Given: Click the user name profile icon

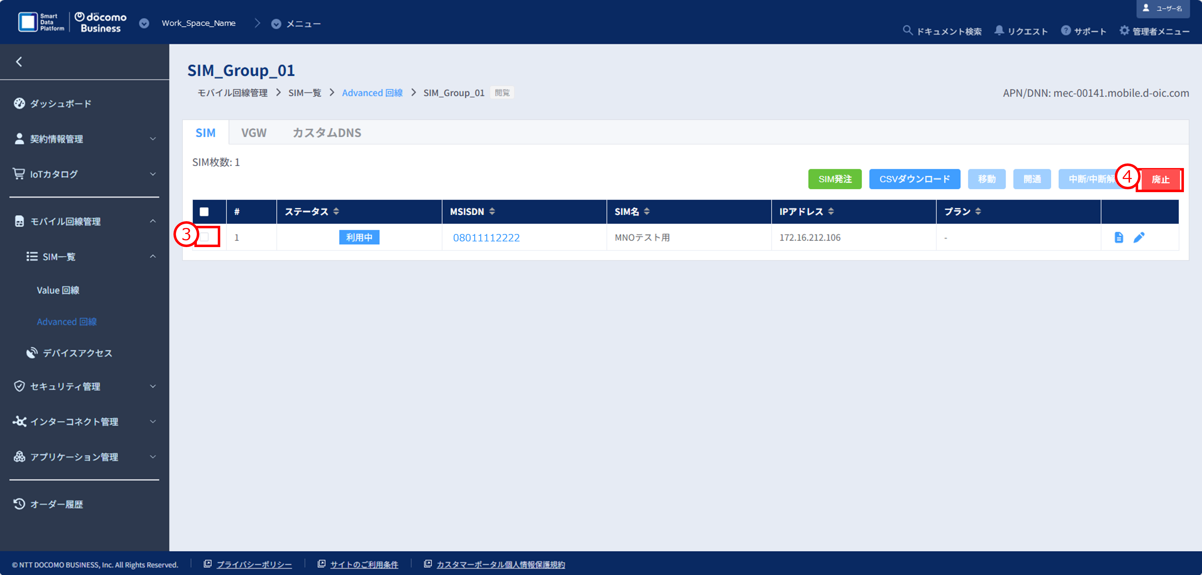Looking at the screenshot, I should [1146, 8].
